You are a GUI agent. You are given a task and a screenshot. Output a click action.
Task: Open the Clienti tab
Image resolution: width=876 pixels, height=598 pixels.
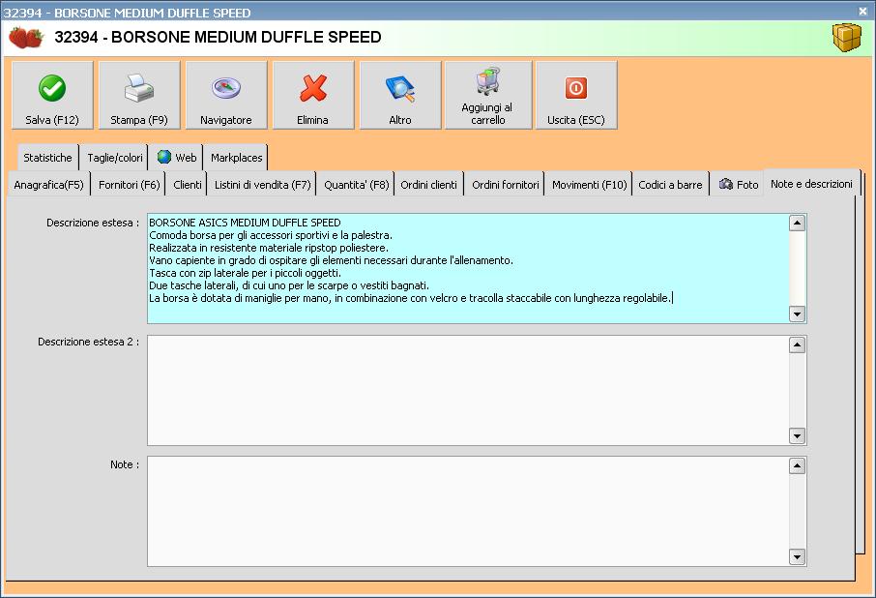188,185
